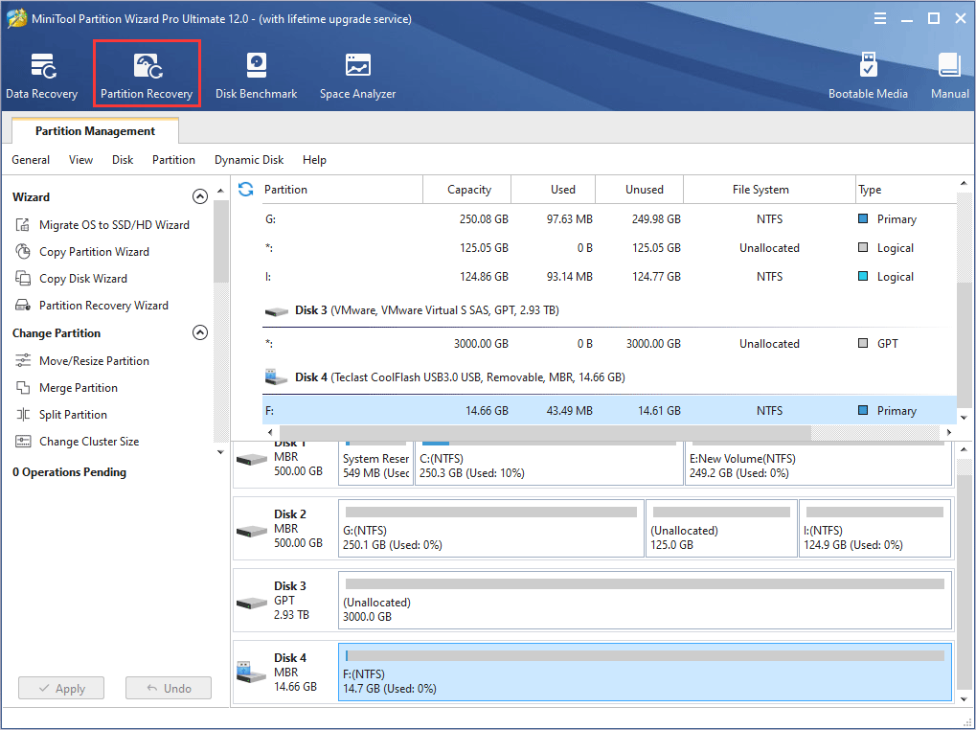Sort by the Capacity column header

click(467, 189)
